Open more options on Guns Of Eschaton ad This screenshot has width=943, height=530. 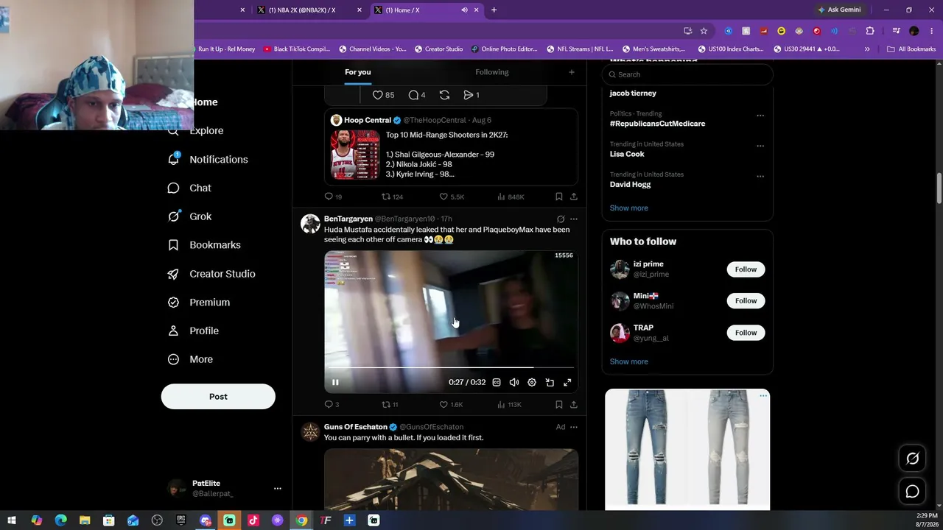pos(574,427)
